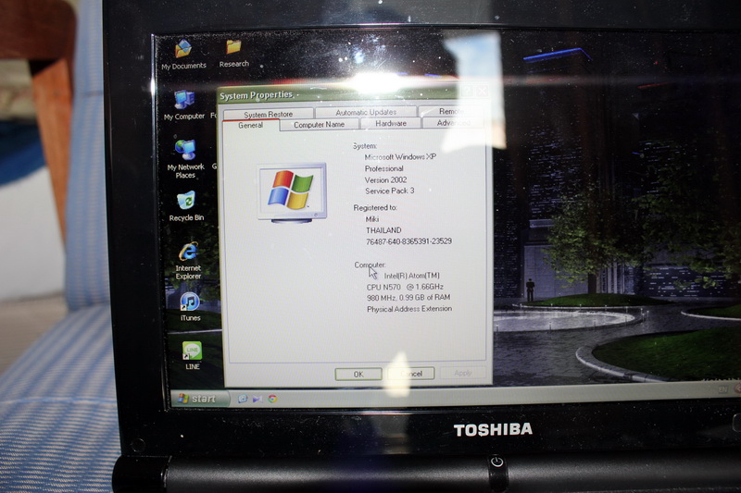Click the media player quick launch icon

coord(257,400)
